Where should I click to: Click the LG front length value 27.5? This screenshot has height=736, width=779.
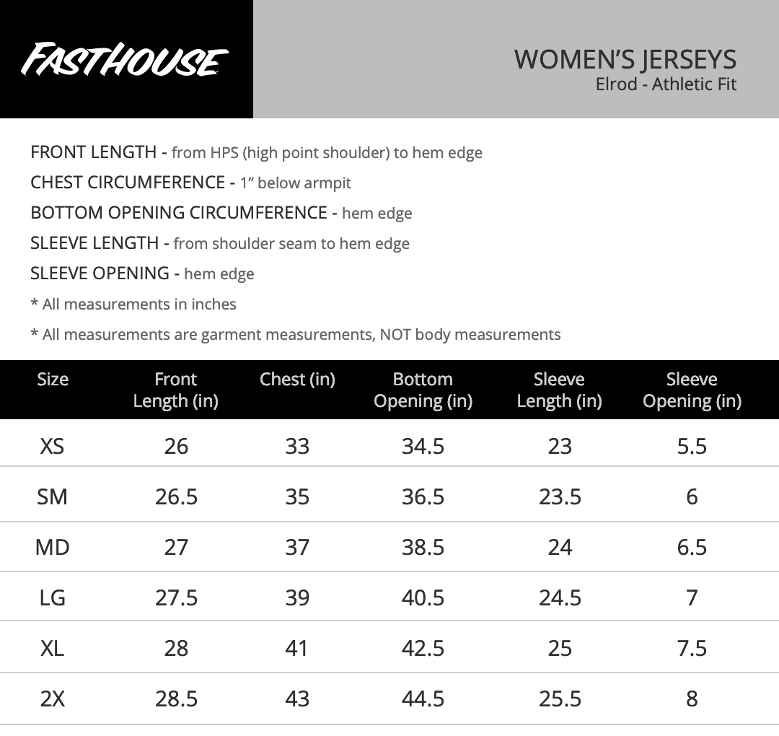pos(176,597)
